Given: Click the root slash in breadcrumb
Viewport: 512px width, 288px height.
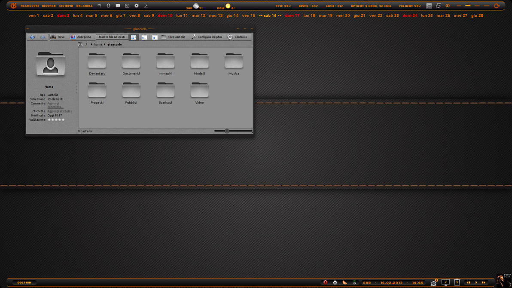Looking at the screenshot, I should click(86, 44).
